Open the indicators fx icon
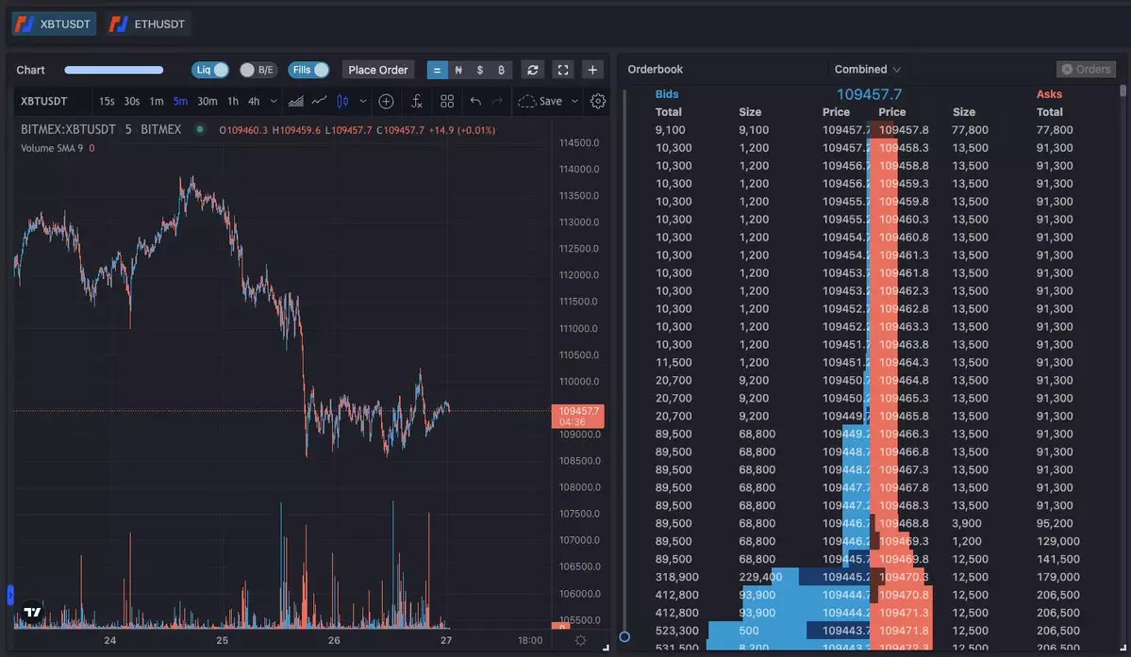This screenshot has width=1131, height=657. pos(417,101)
